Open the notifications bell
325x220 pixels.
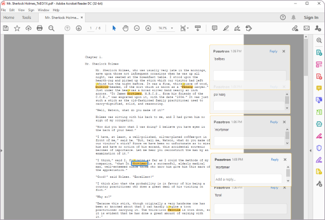coord(294,18)
